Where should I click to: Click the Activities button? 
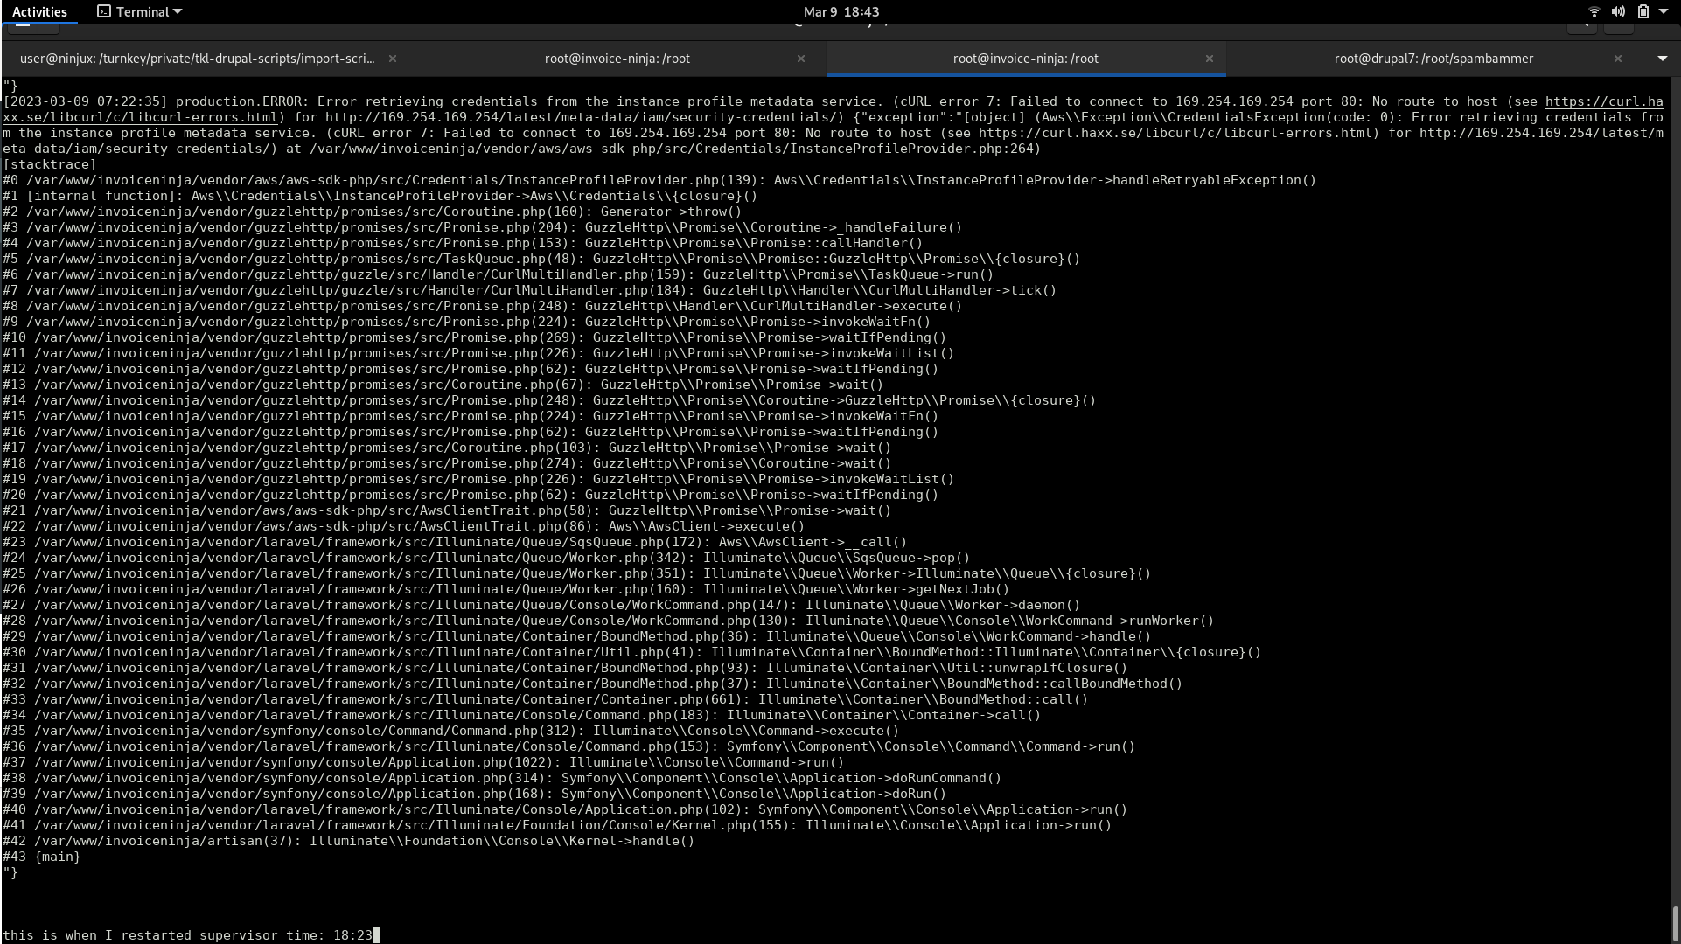(39, 11)
